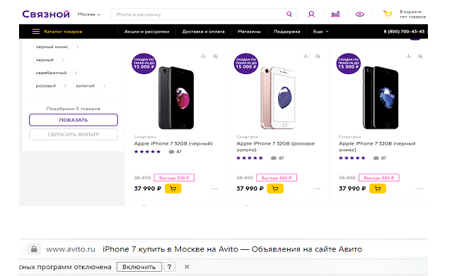Open the shopping cart icon in header
The width and height of the screenshot is (476, 276).
coord(388,14)
